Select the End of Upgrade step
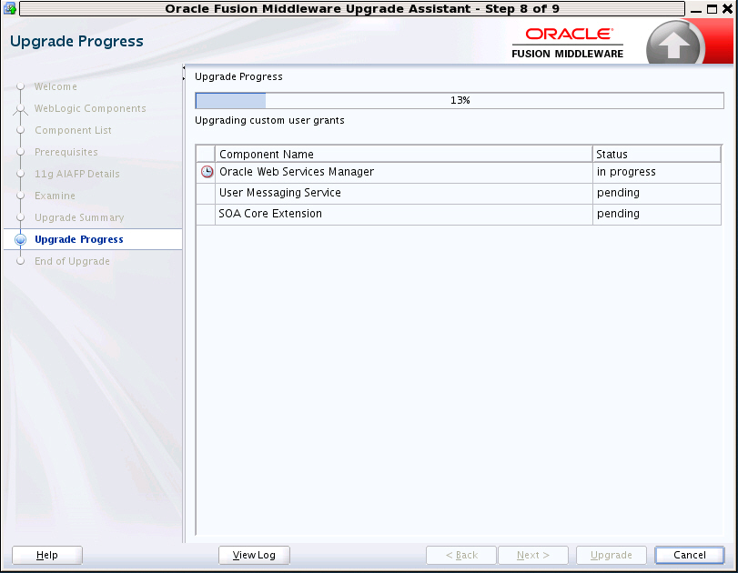738x573 pixels. 72,261
